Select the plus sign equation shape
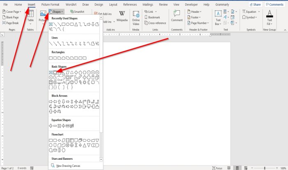This screenshot has height=170, width=288. pyautogui.click(x=51, y=126)
